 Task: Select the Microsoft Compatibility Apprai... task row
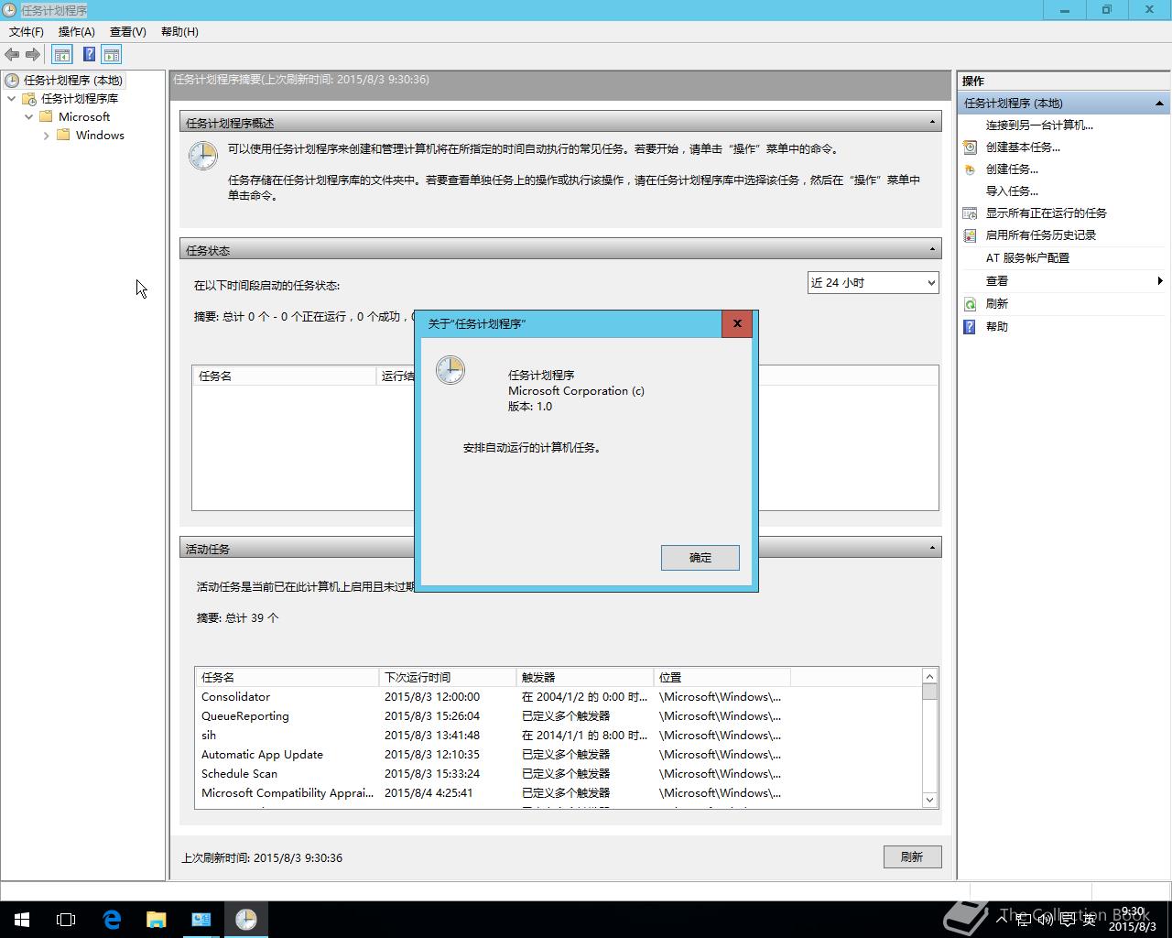coord(559,792)
